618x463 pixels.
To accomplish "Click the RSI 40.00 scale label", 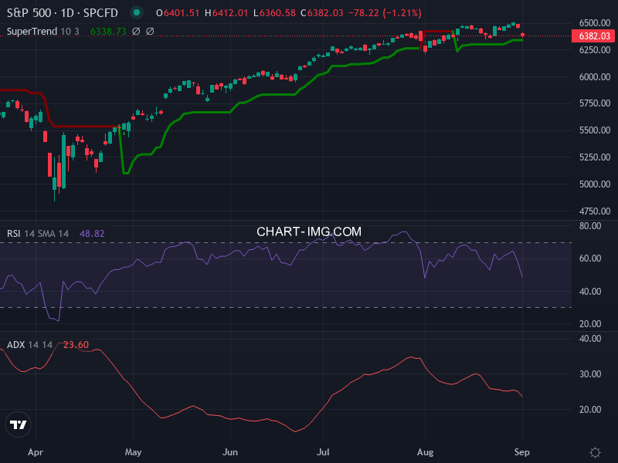I will (590, 292).
